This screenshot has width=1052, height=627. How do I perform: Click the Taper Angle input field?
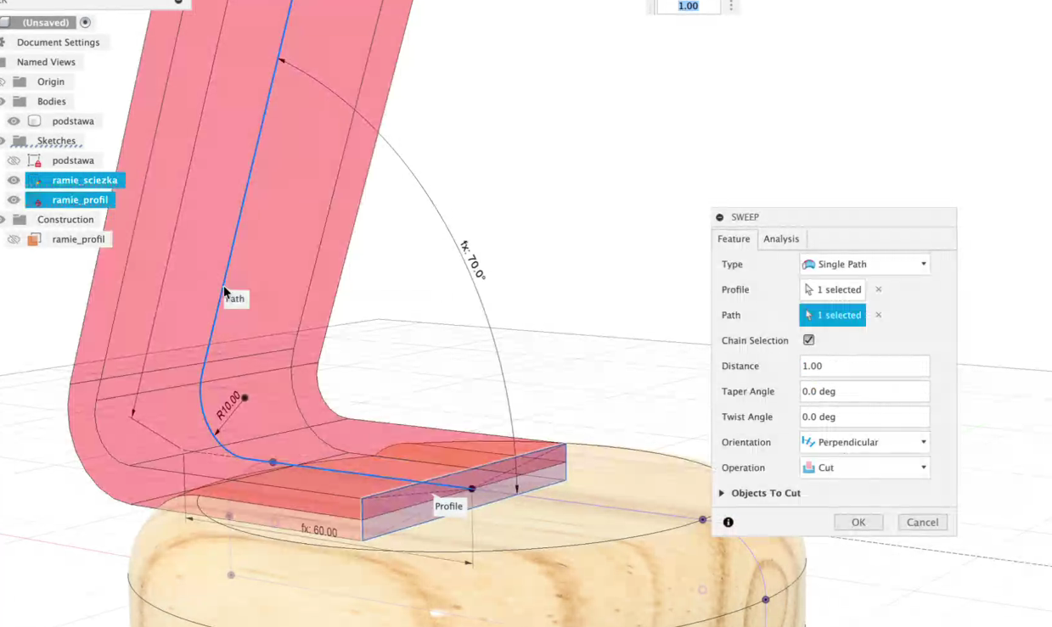point(864,391)
